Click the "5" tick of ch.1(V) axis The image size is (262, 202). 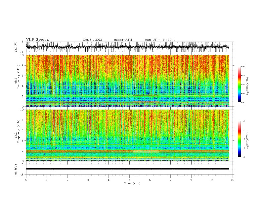pyautogui.click(x=23, y=42)
